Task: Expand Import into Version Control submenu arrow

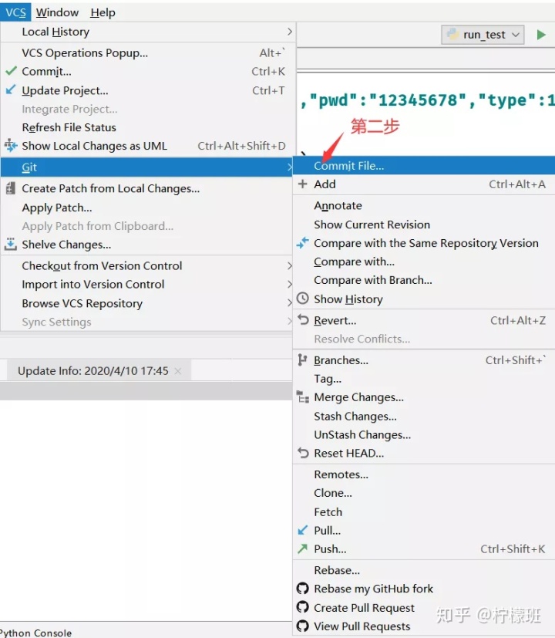Action: pyautogui.click(x=290, y=284)
